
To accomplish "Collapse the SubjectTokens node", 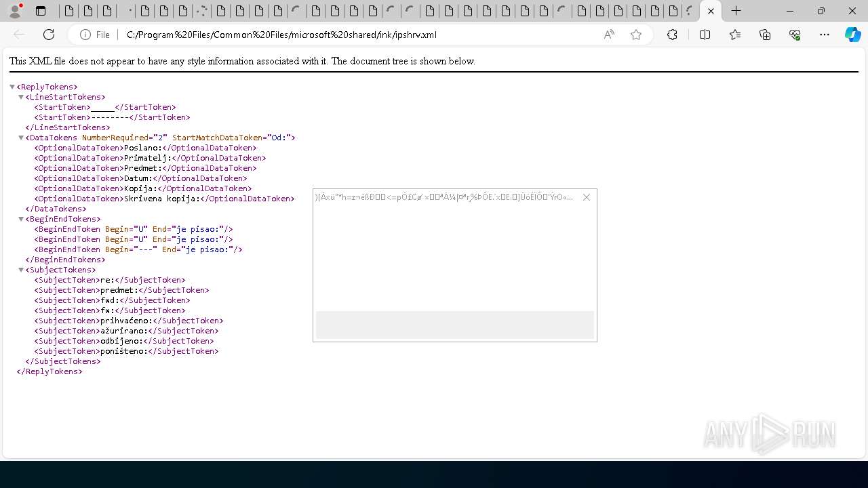I will pos(21,270).
